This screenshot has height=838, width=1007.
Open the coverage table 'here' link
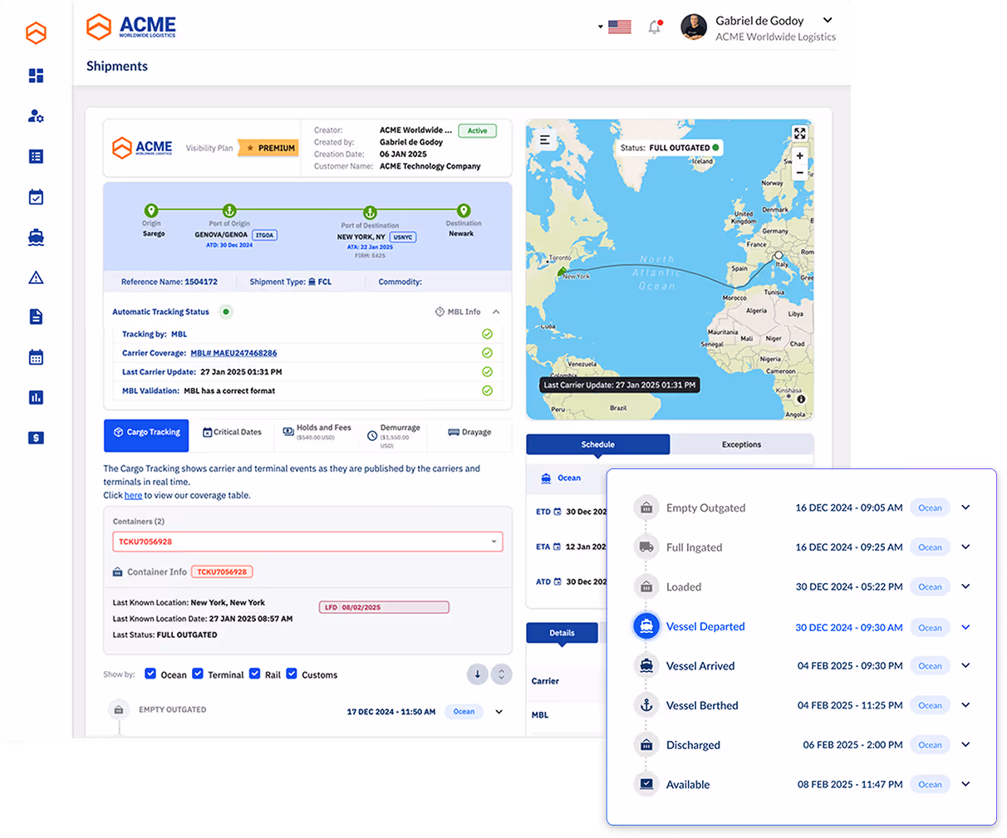point(133,495)
